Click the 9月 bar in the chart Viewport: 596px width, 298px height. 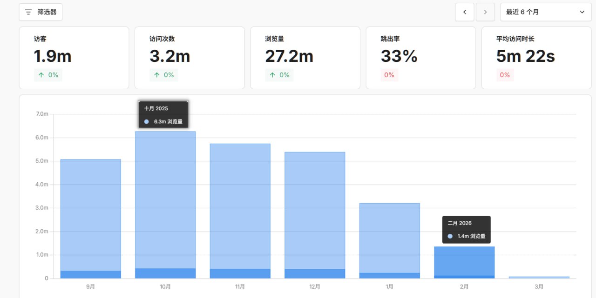pos(91,219)
